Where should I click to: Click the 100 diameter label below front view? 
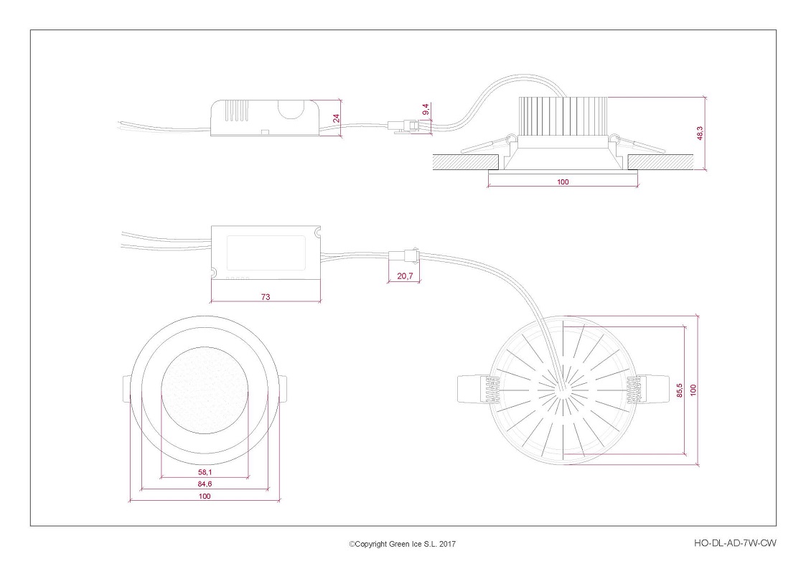click(x=205, y=496)
